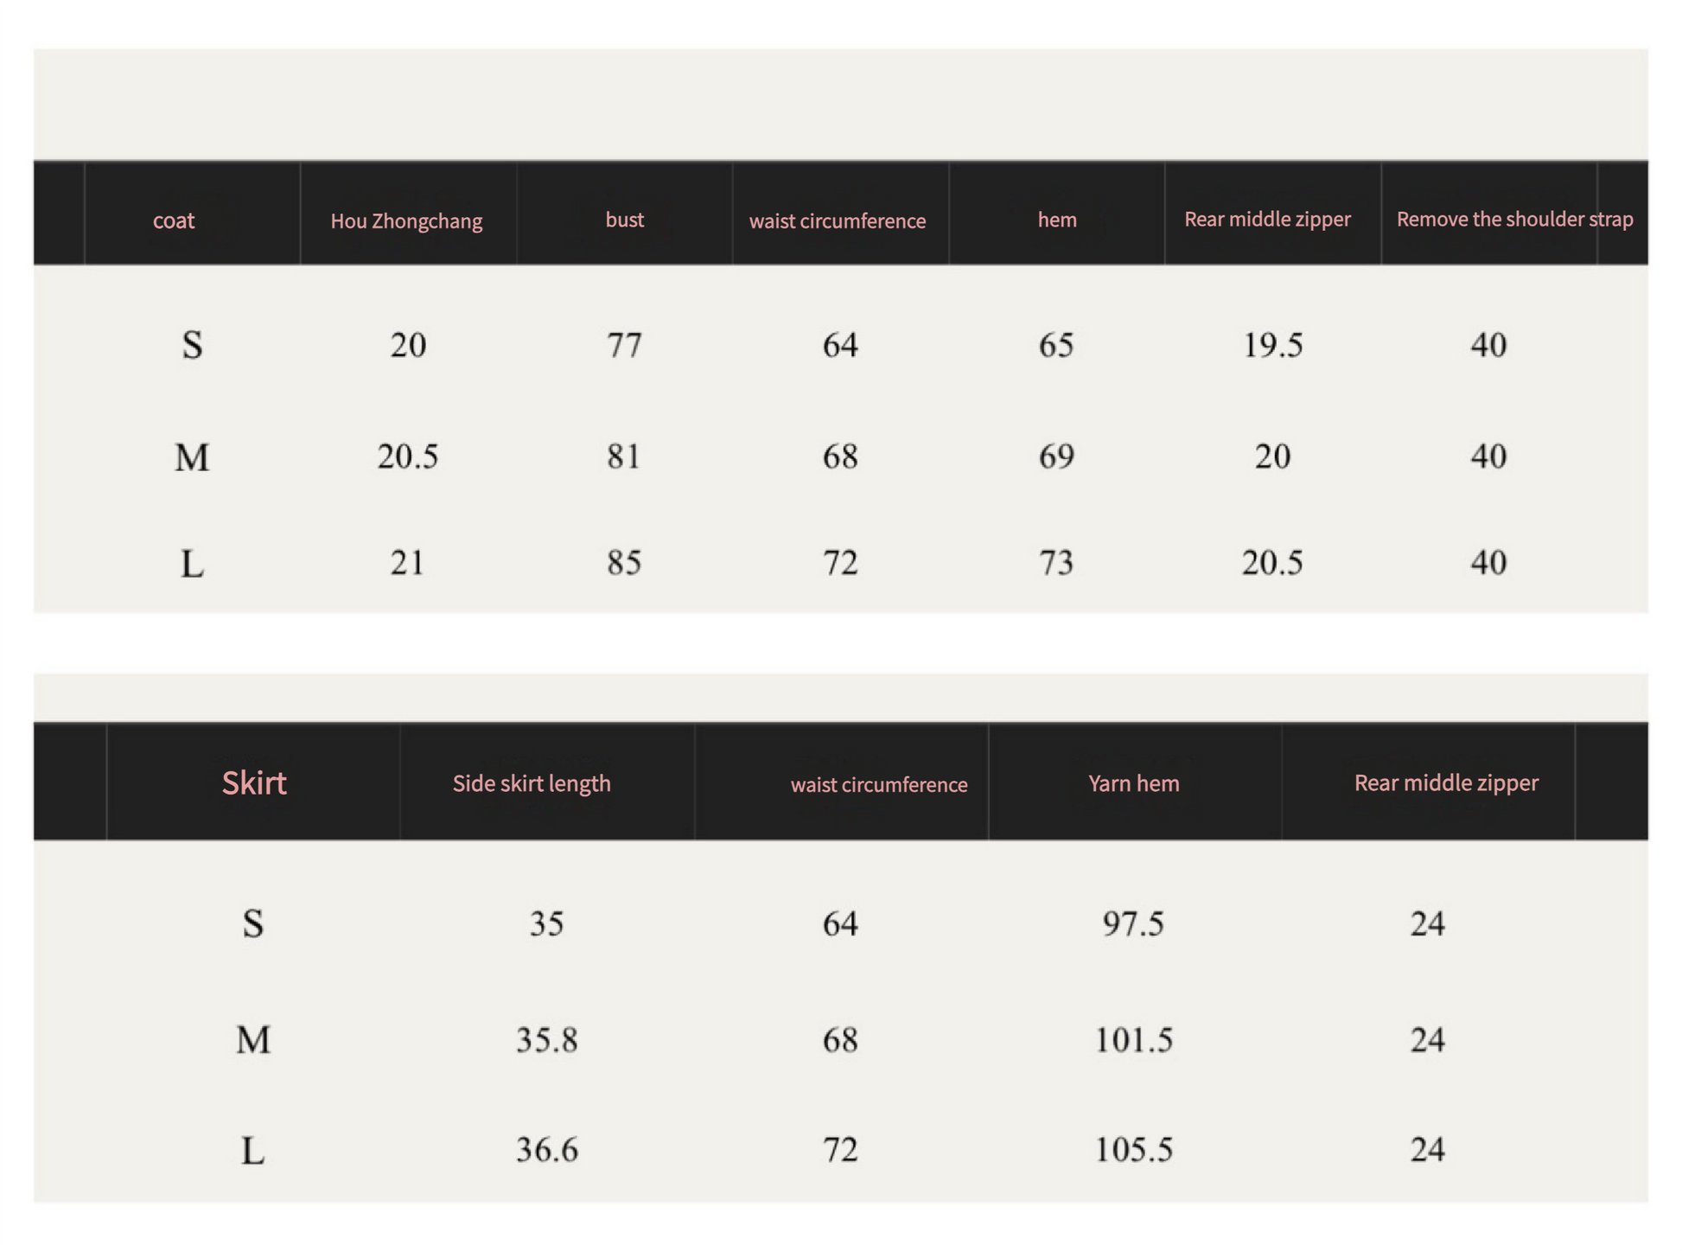Select the skirt length value 36.6
1682x1251 pixels.
point(547,1149)
